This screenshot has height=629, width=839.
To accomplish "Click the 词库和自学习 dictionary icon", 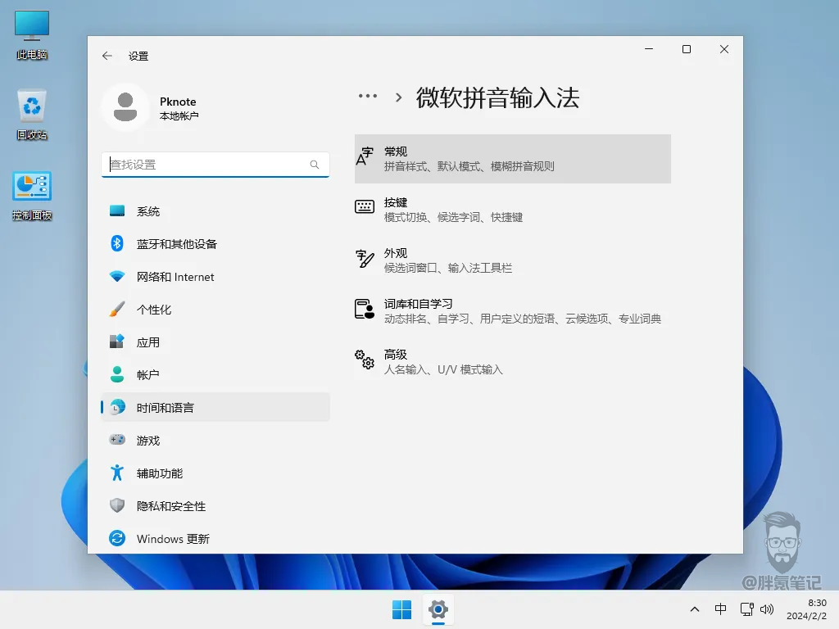I will pyautogui.click(x=365, y=309).
